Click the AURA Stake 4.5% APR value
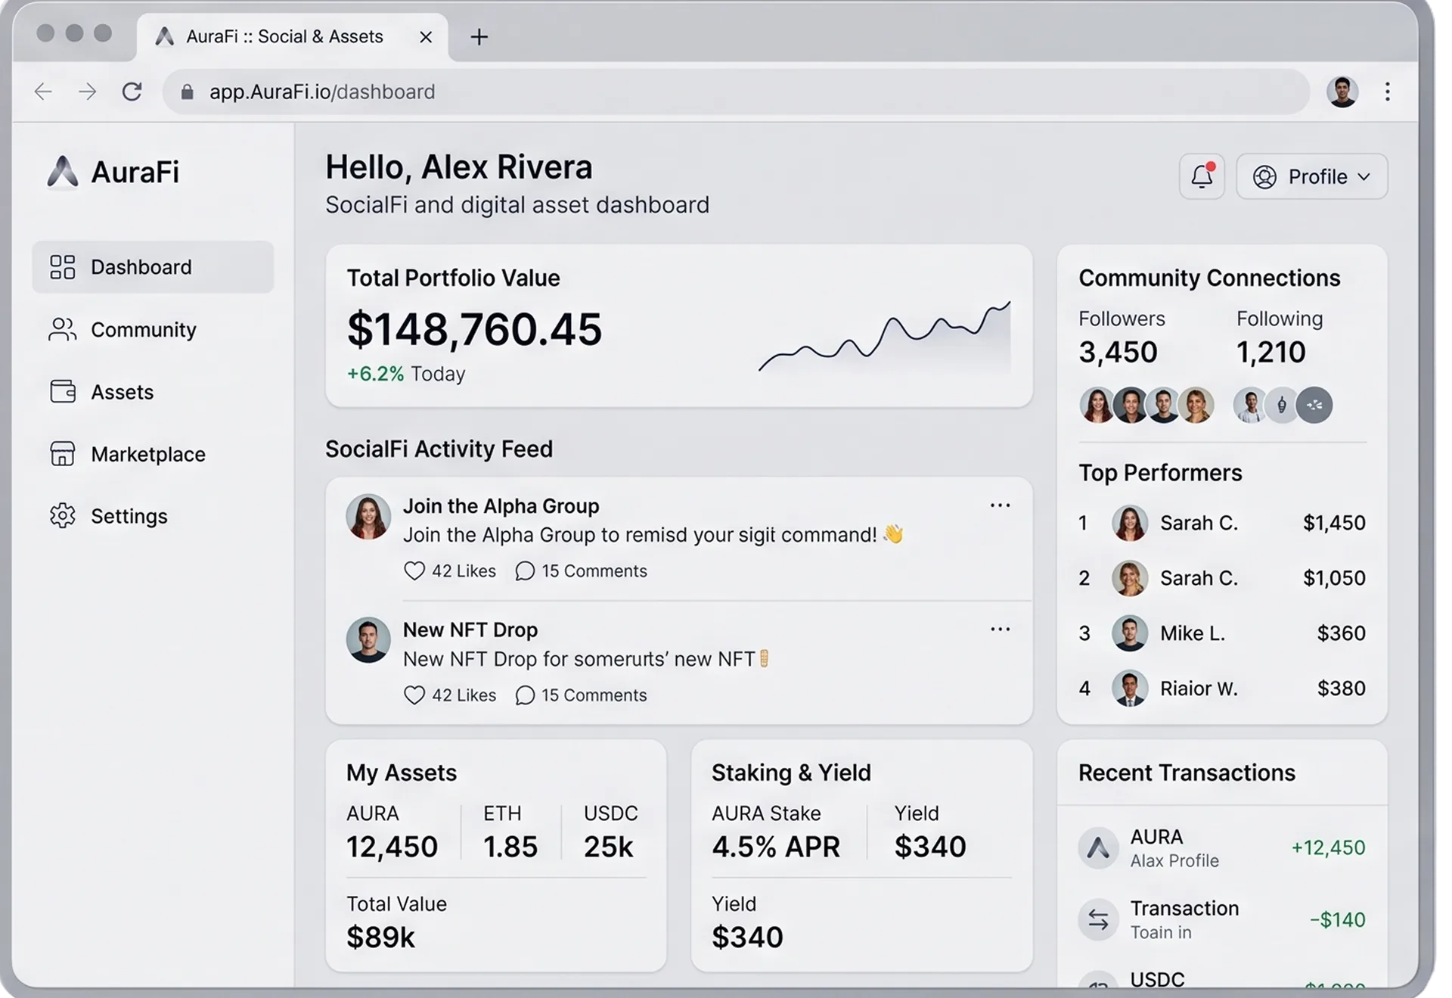The height and width of the screenshot is (998, 1452). [775, 847]
